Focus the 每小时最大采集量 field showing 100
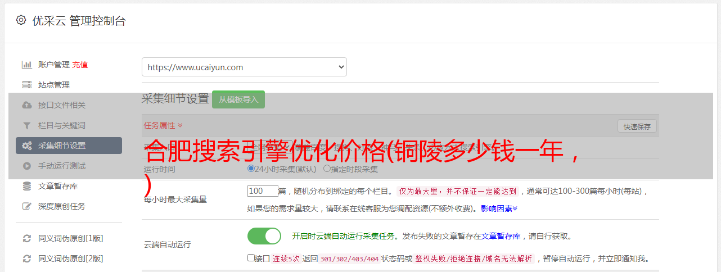Screen dimensions: 721x272 click(x=263, y=191)
